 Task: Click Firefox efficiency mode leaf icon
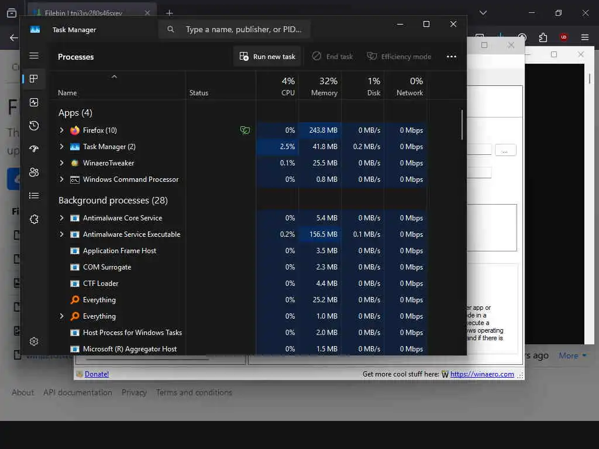point(245,130)
